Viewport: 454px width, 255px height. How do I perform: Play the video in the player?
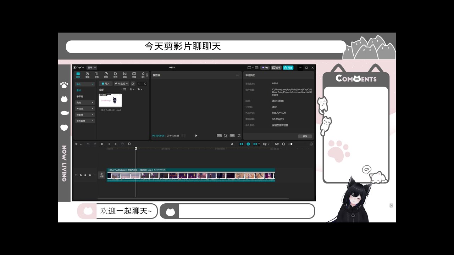(x=196, y=136)
